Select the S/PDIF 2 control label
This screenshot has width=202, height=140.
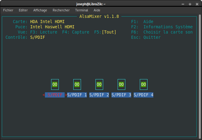[x=99, y=95]
